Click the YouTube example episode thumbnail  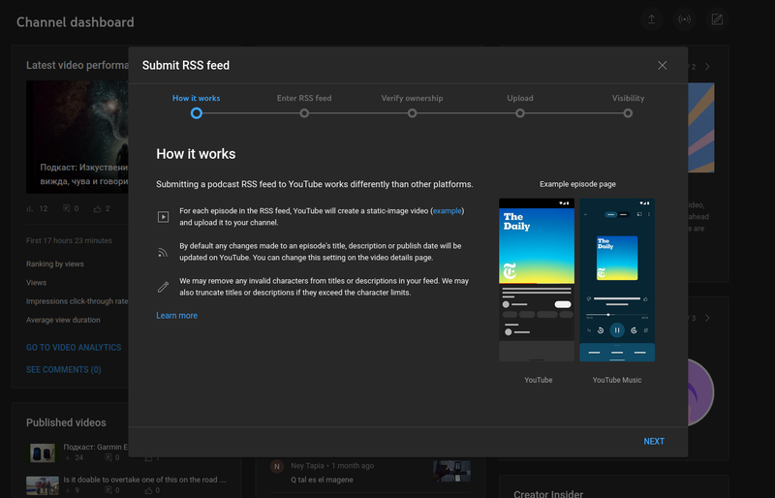tap(538, 280)
